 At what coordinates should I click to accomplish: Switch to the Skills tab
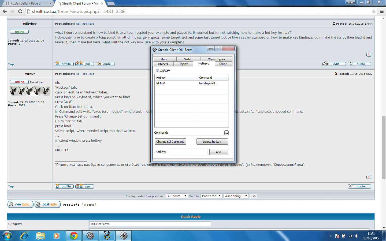pos(187,59)
